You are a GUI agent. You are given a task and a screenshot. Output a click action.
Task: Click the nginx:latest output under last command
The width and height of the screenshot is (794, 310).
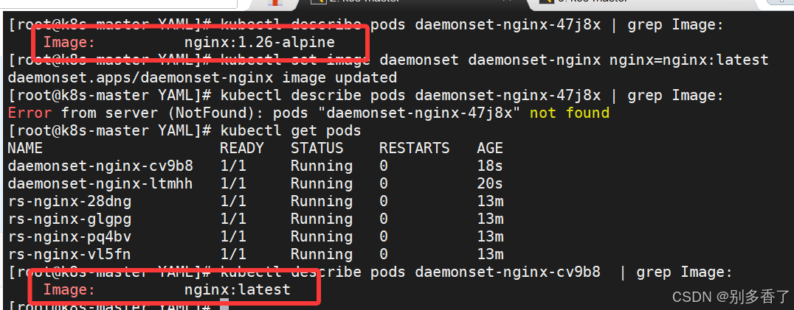coord(238,290)
